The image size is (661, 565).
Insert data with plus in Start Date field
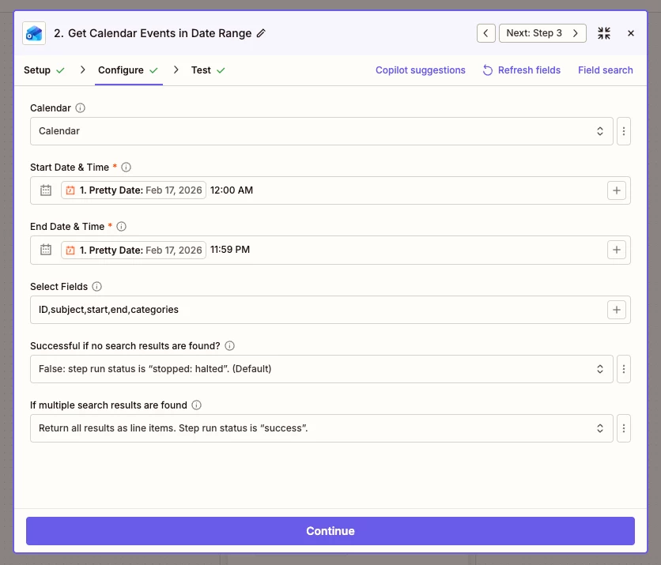point(616,190)
